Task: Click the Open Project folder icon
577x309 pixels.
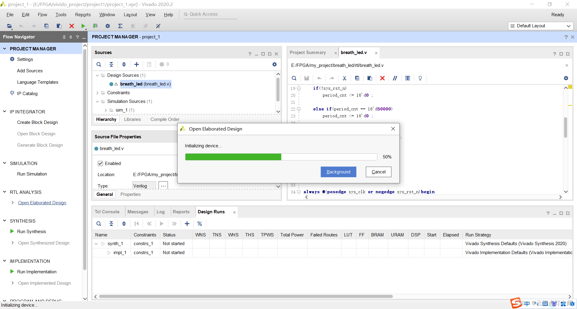Action: coord(9,26)
